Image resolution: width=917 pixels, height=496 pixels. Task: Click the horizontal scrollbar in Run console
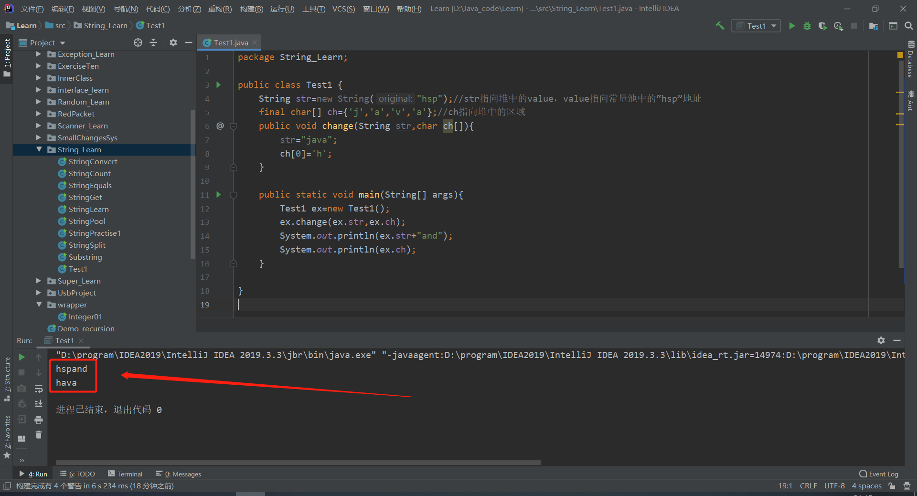[x=298, y=463]
